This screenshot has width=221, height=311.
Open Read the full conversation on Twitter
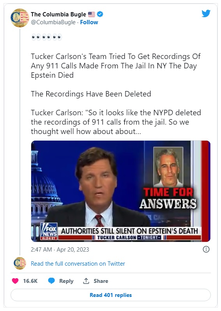[78, 264]
